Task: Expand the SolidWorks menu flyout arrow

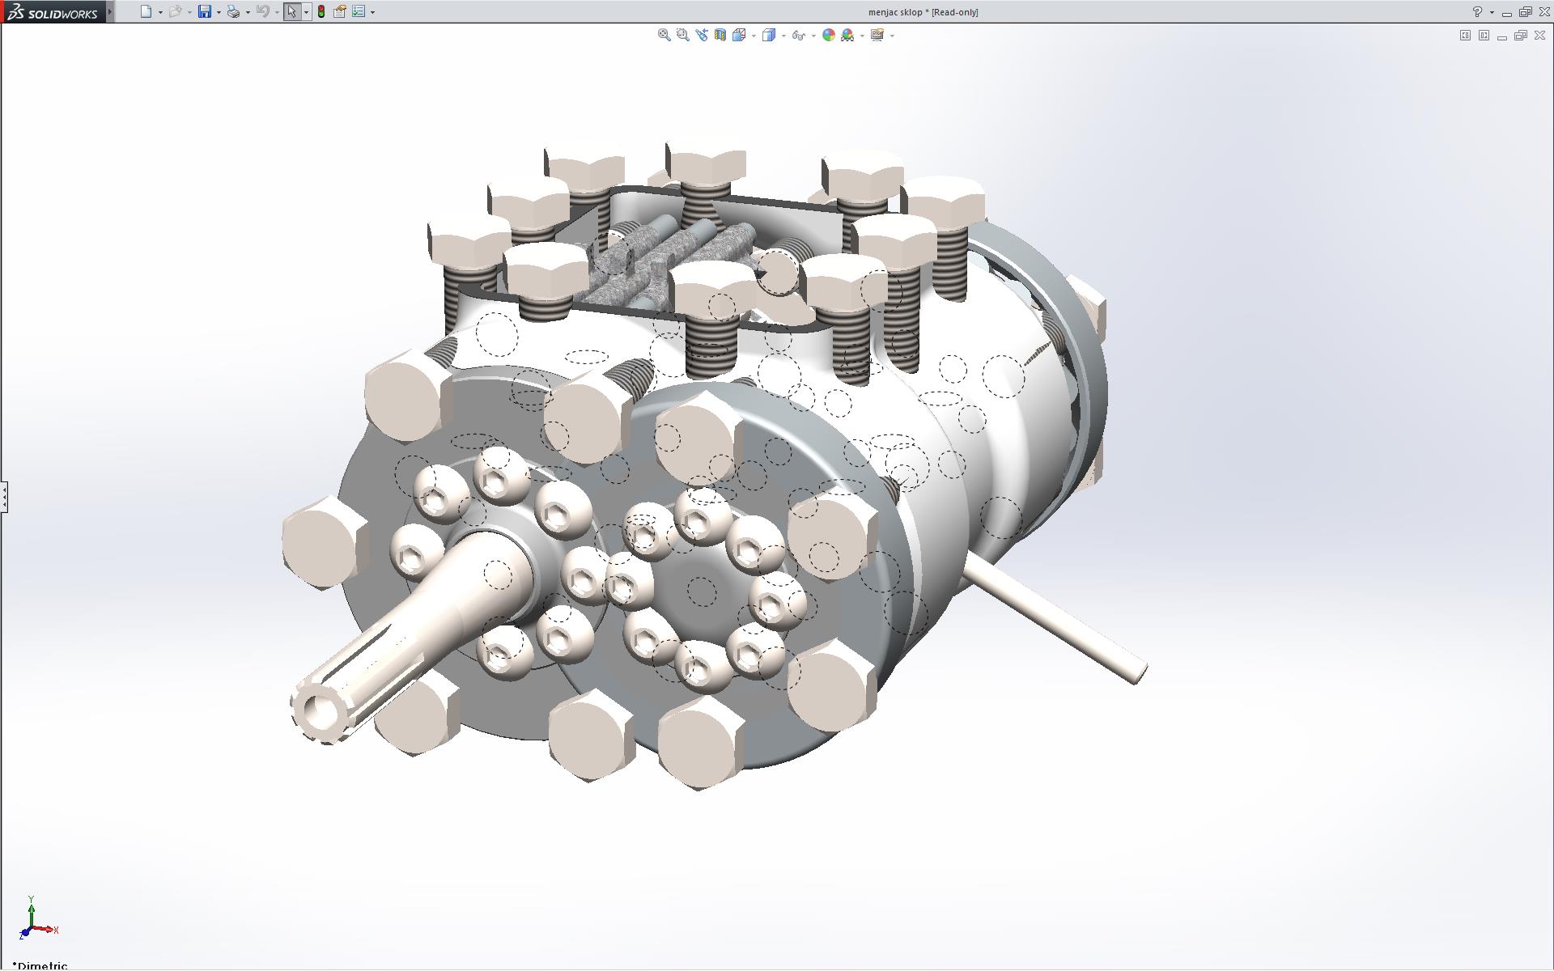Action: (110, 11)
